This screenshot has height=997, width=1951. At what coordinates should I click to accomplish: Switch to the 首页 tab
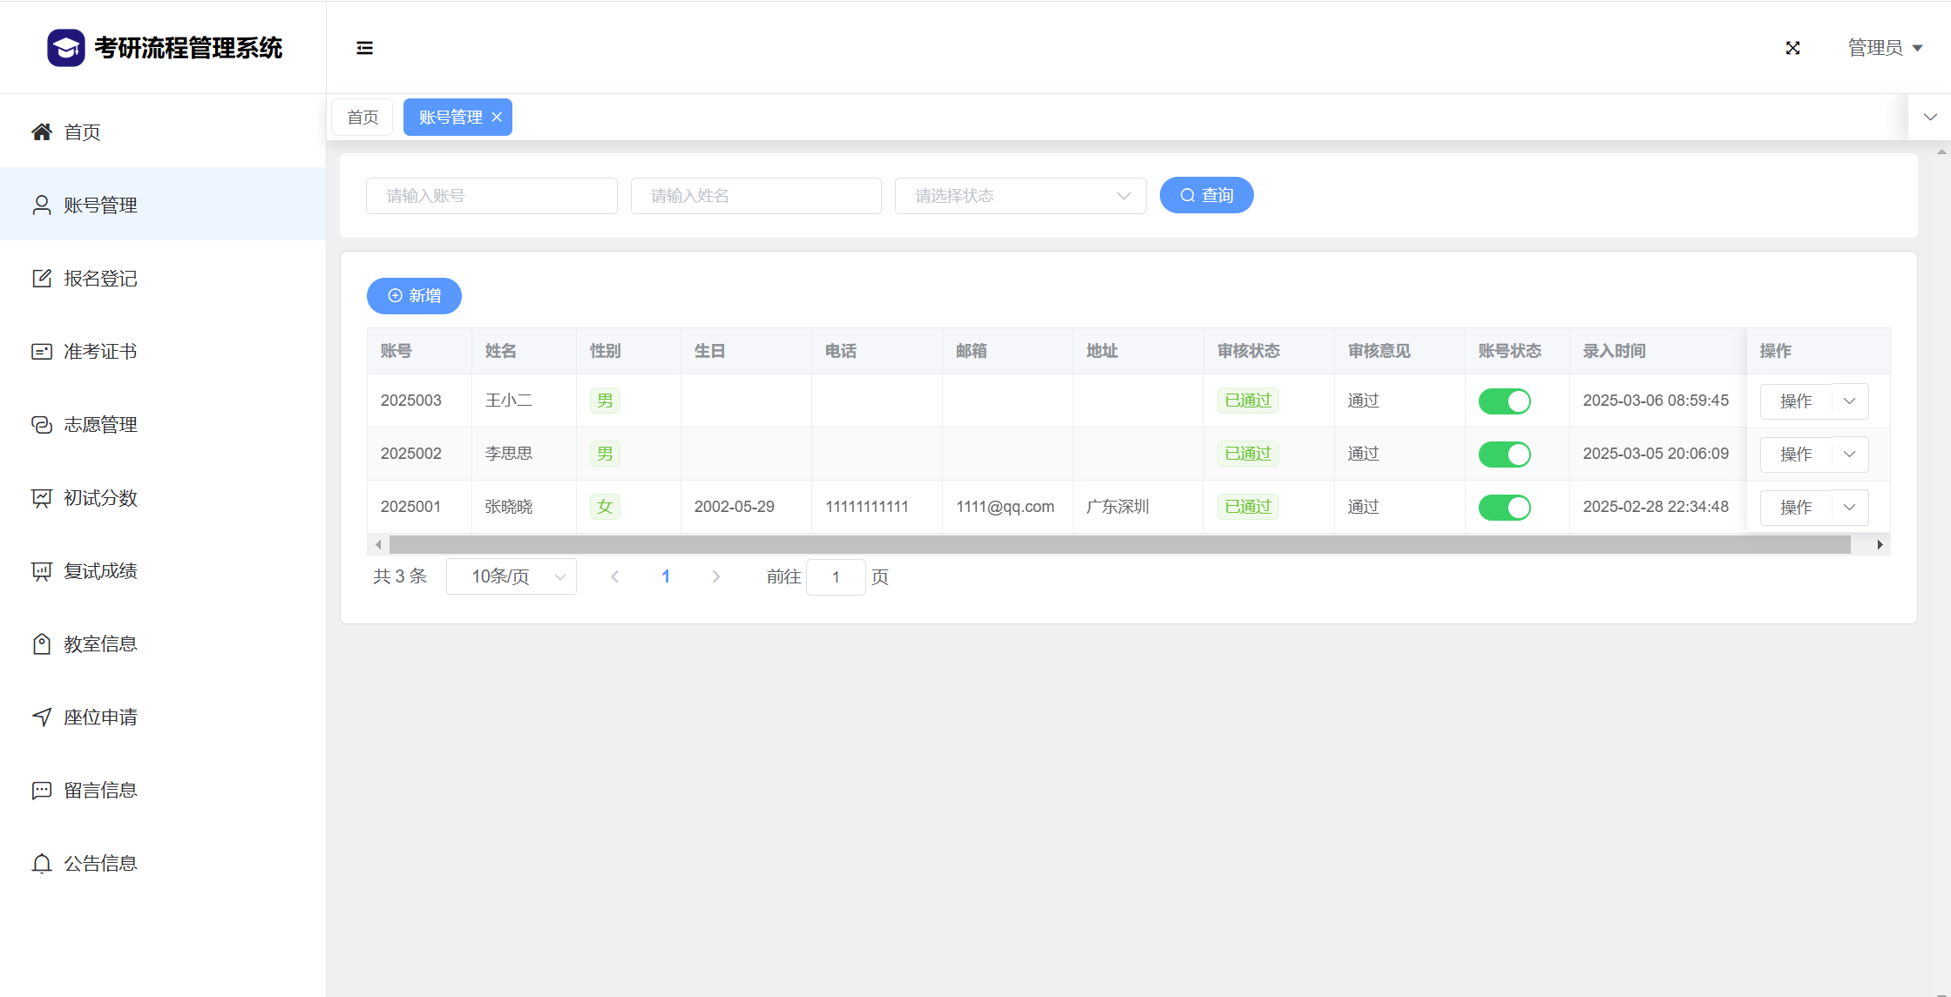362,118
